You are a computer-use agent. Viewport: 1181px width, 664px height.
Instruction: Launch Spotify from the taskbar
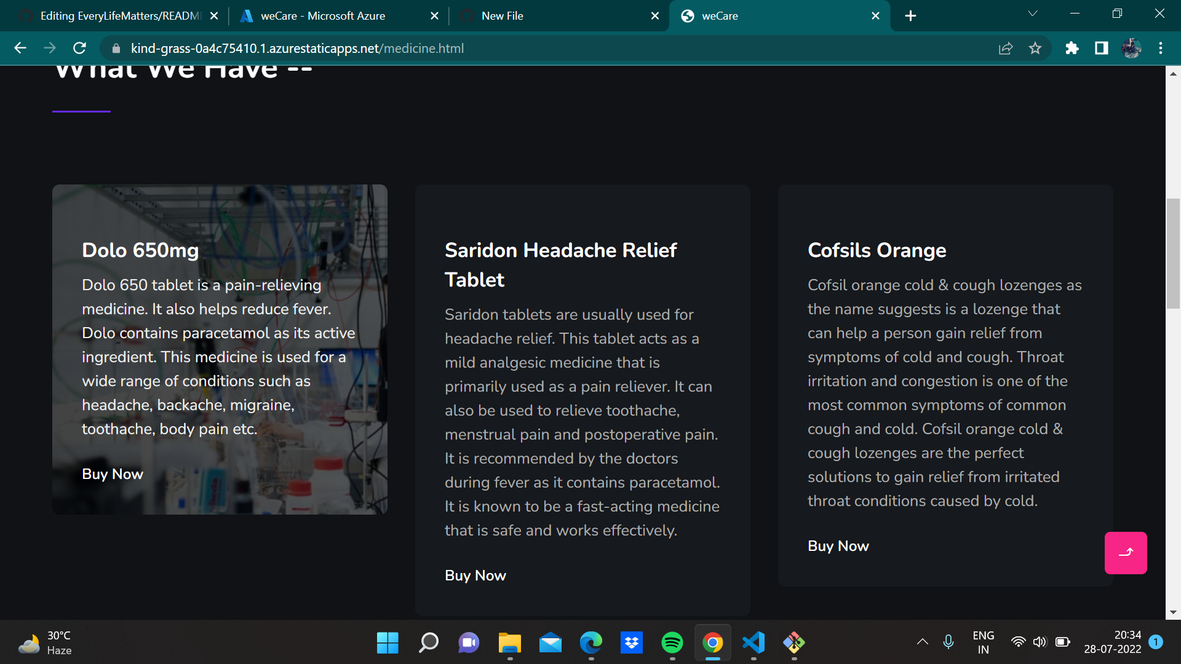point(672,642)
